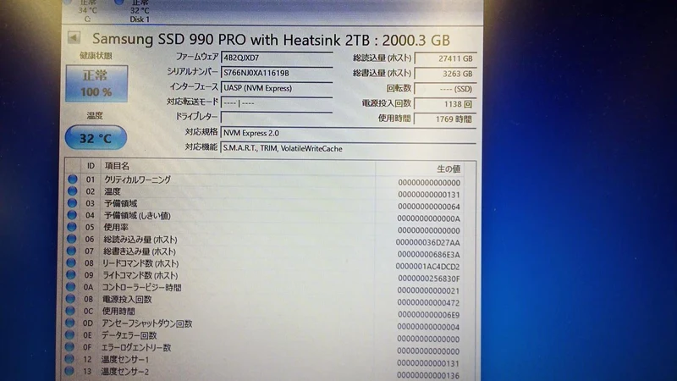Click power on count value 1138 回

point(445,103)
